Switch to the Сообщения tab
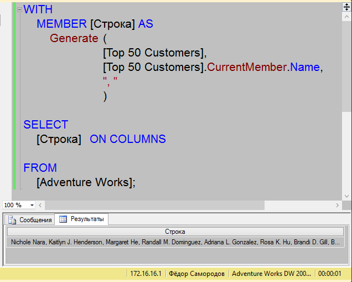 click(x=29, y=220)
